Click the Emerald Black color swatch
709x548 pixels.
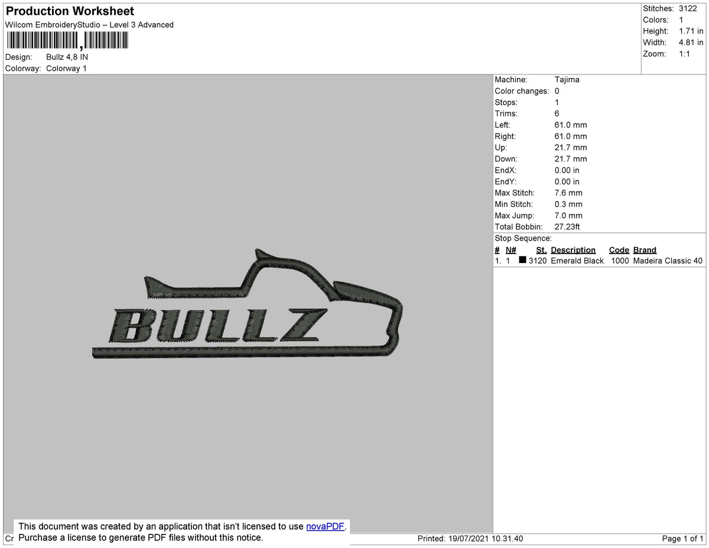coord(522,261)
